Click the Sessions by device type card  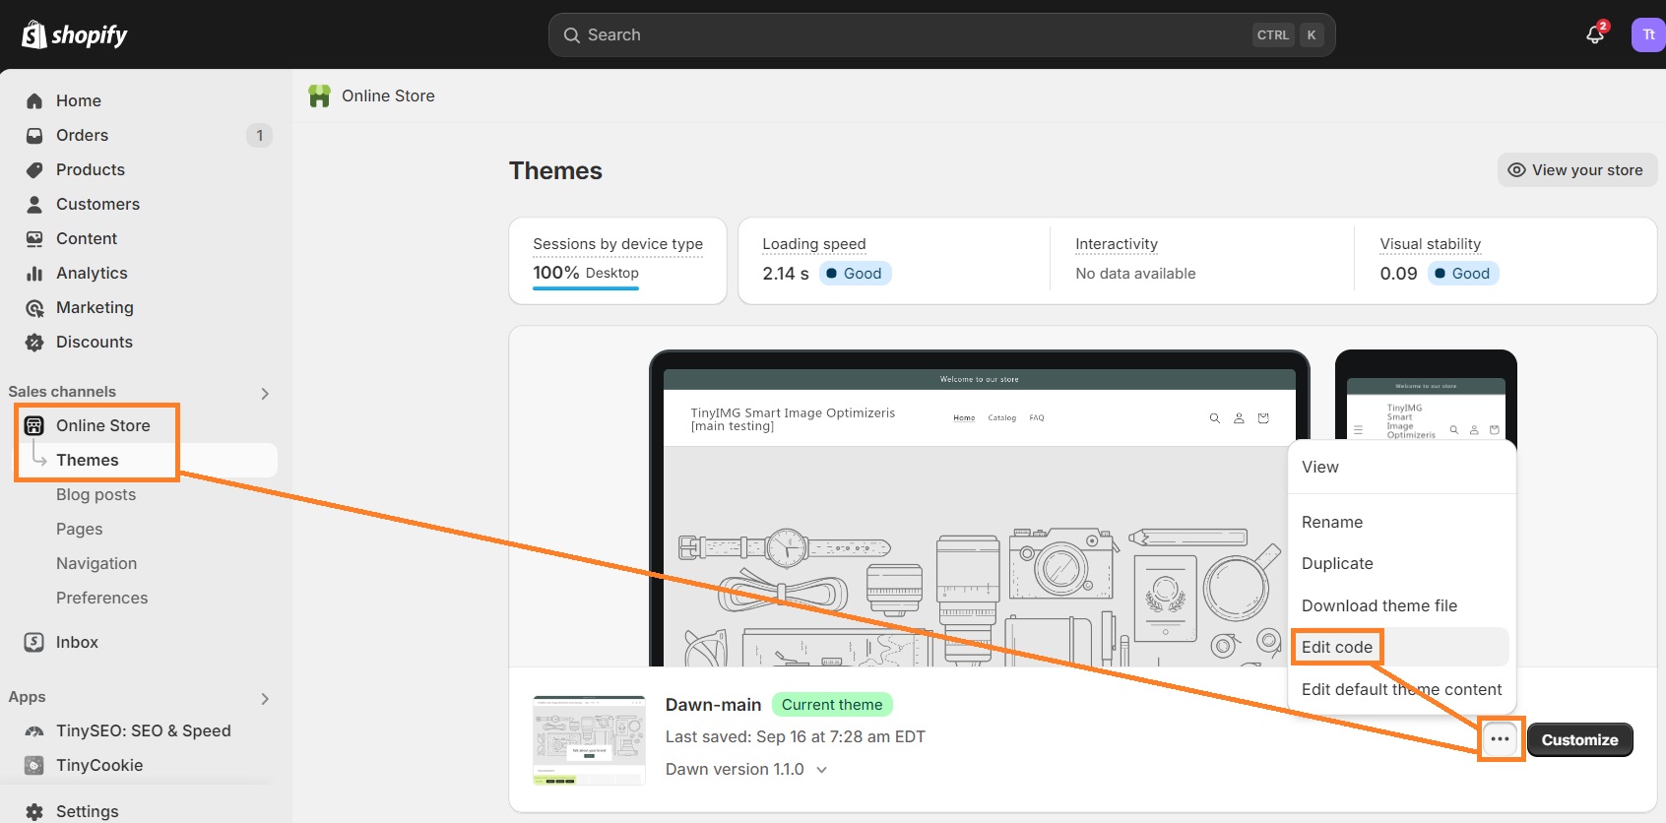pos(617,261)
